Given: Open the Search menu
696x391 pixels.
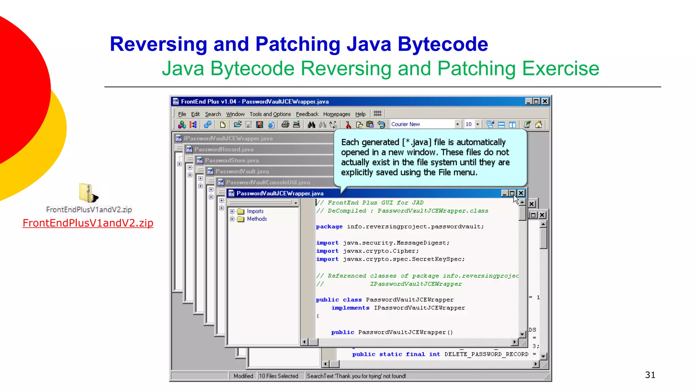Looking at the screenshot, I should 213,114.
